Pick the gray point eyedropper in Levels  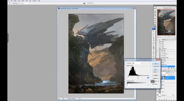[156, 81]
